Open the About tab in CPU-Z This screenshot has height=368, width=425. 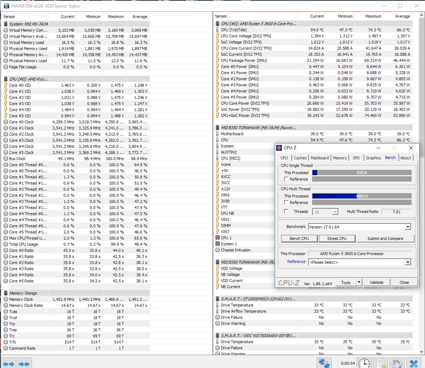[x=406, y=158]
